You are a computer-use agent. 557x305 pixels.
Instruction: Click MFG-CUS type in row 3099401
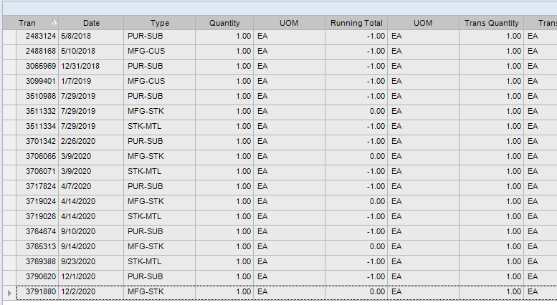146,81
